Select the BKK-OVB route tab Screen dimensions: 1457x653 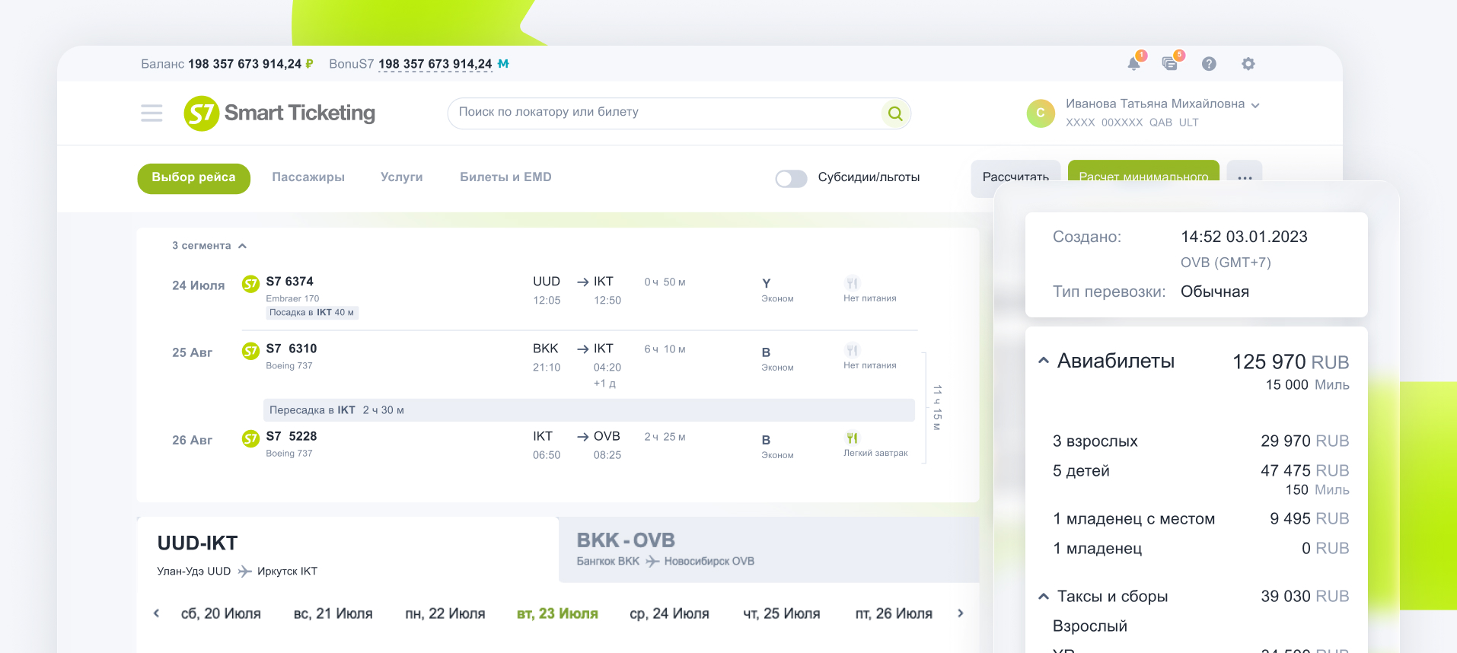click(x=768, y=549)
